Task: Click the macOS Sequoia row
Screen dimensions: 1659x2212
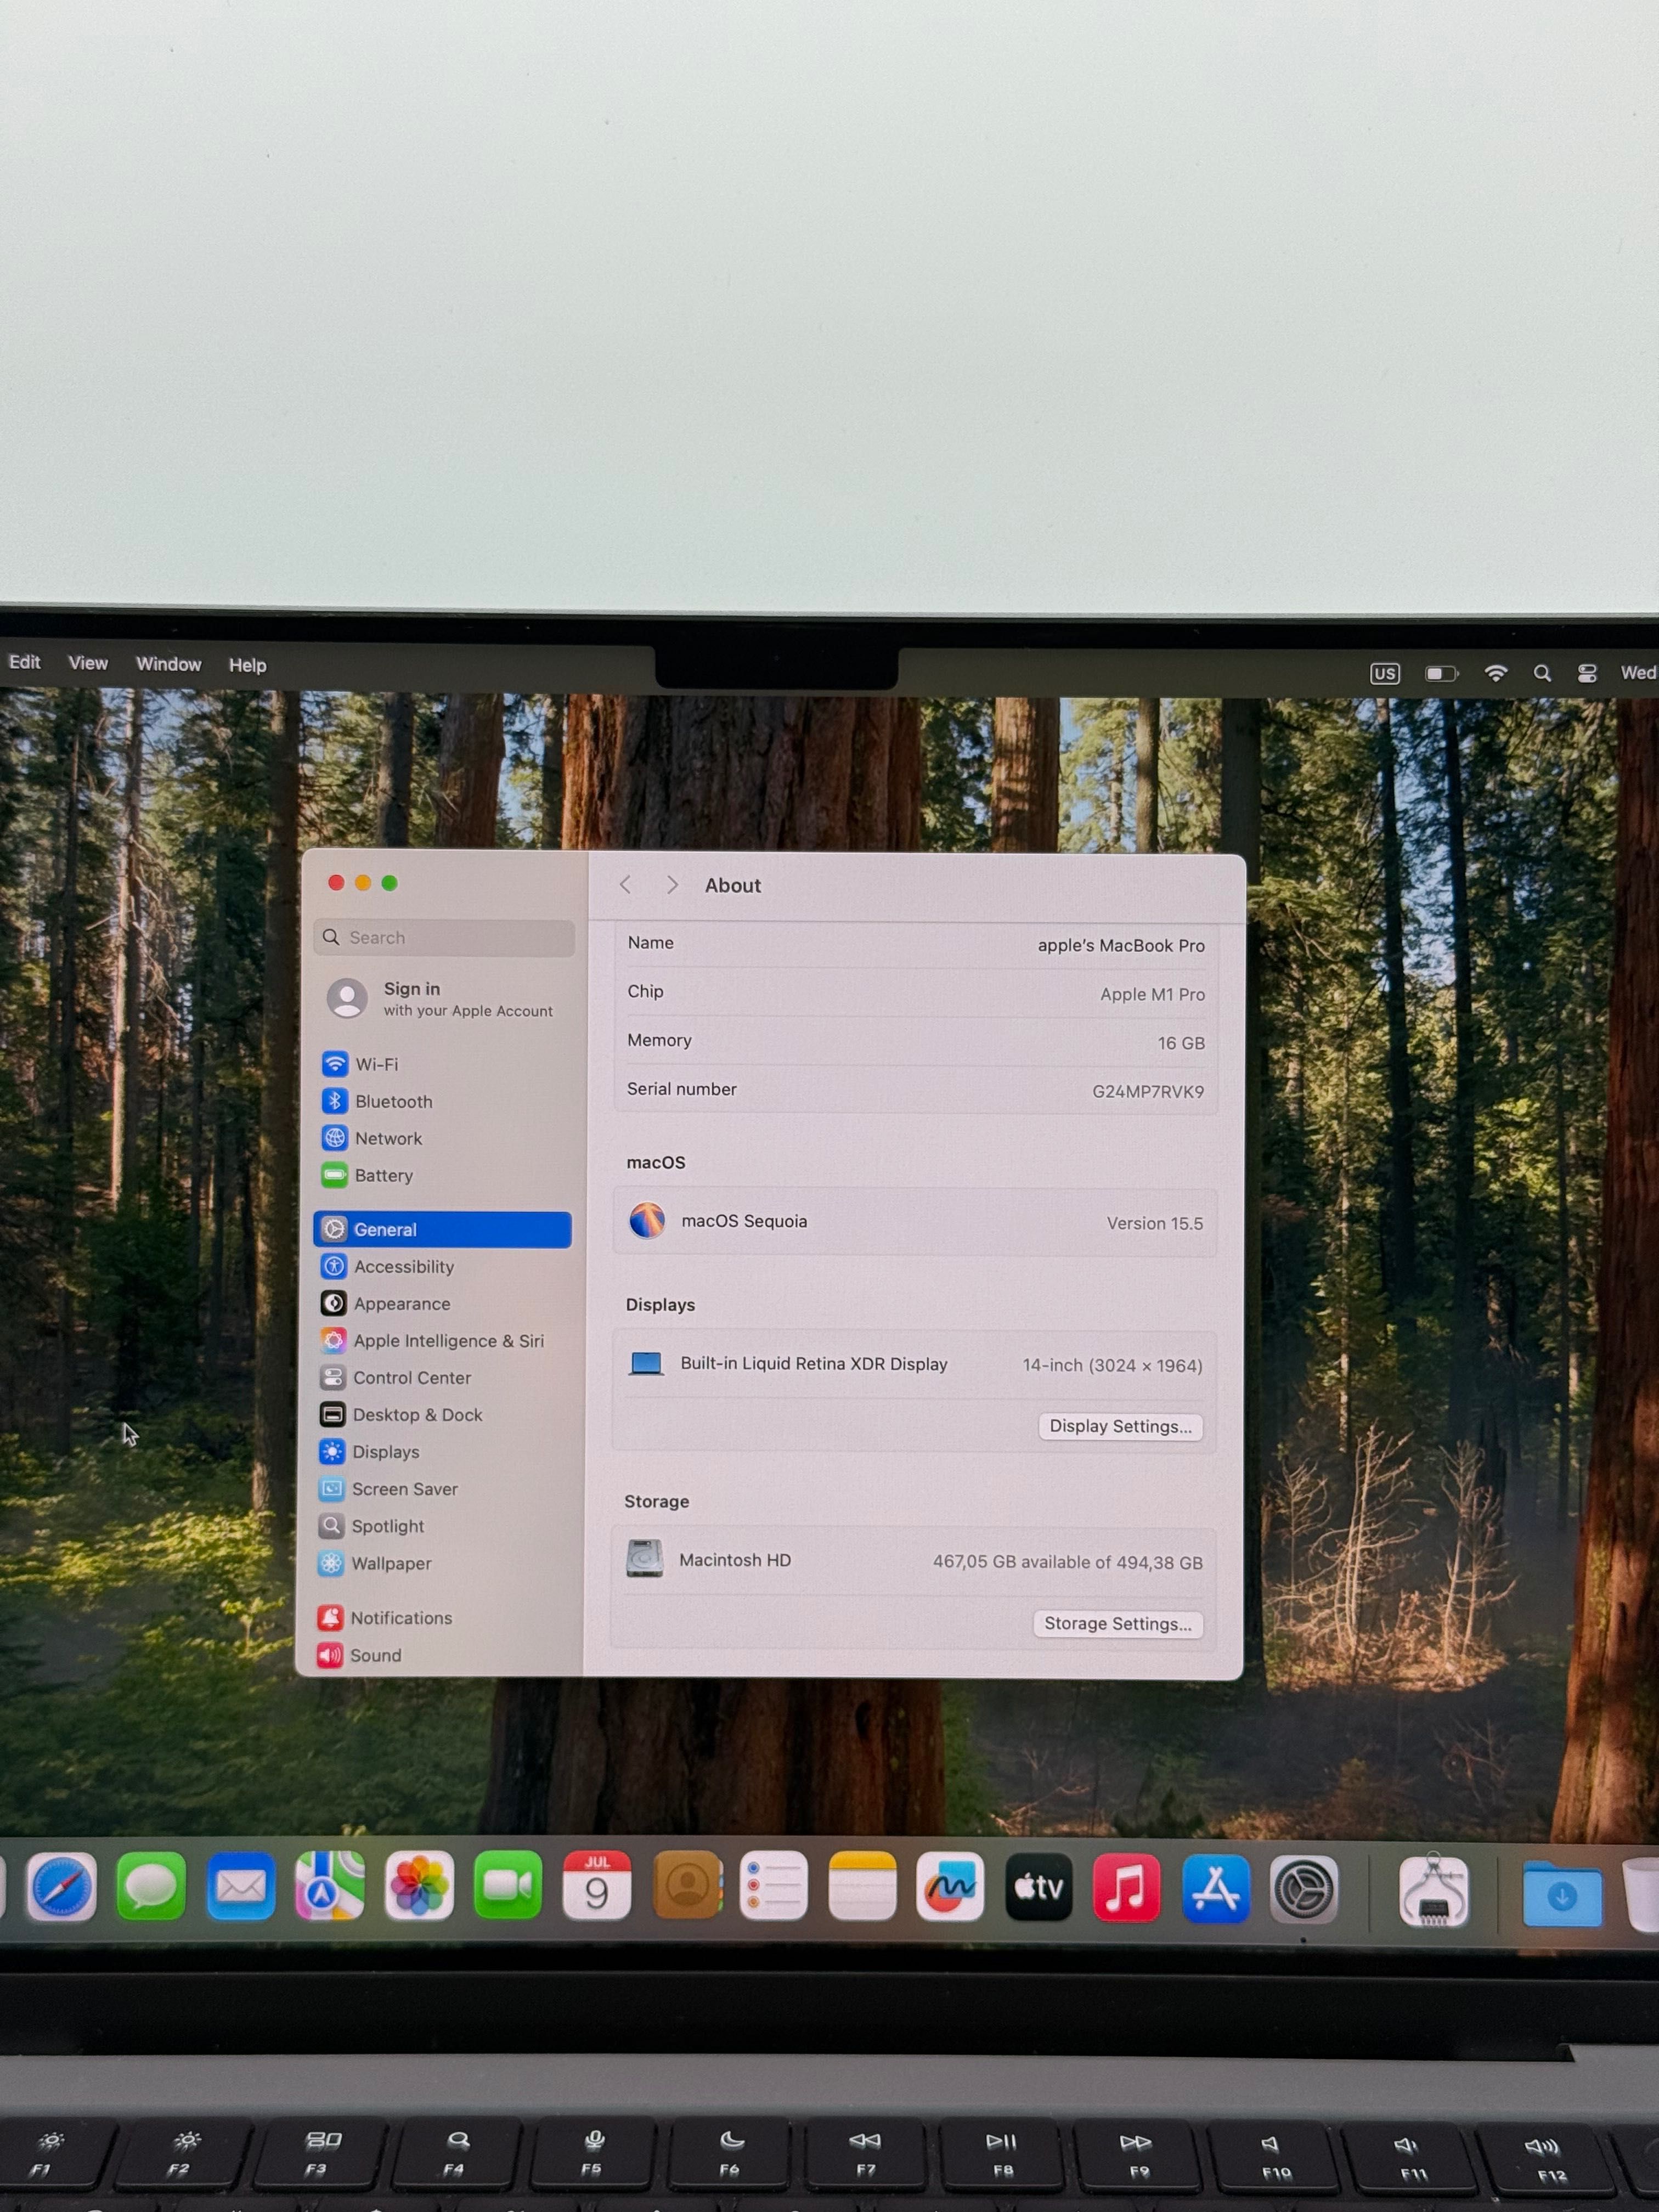Action: [x=914, y=1221]
